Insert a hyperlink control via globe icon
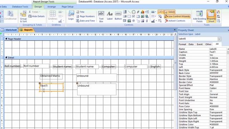The width and height of the screenshot is (229, 129). point(147,16)
